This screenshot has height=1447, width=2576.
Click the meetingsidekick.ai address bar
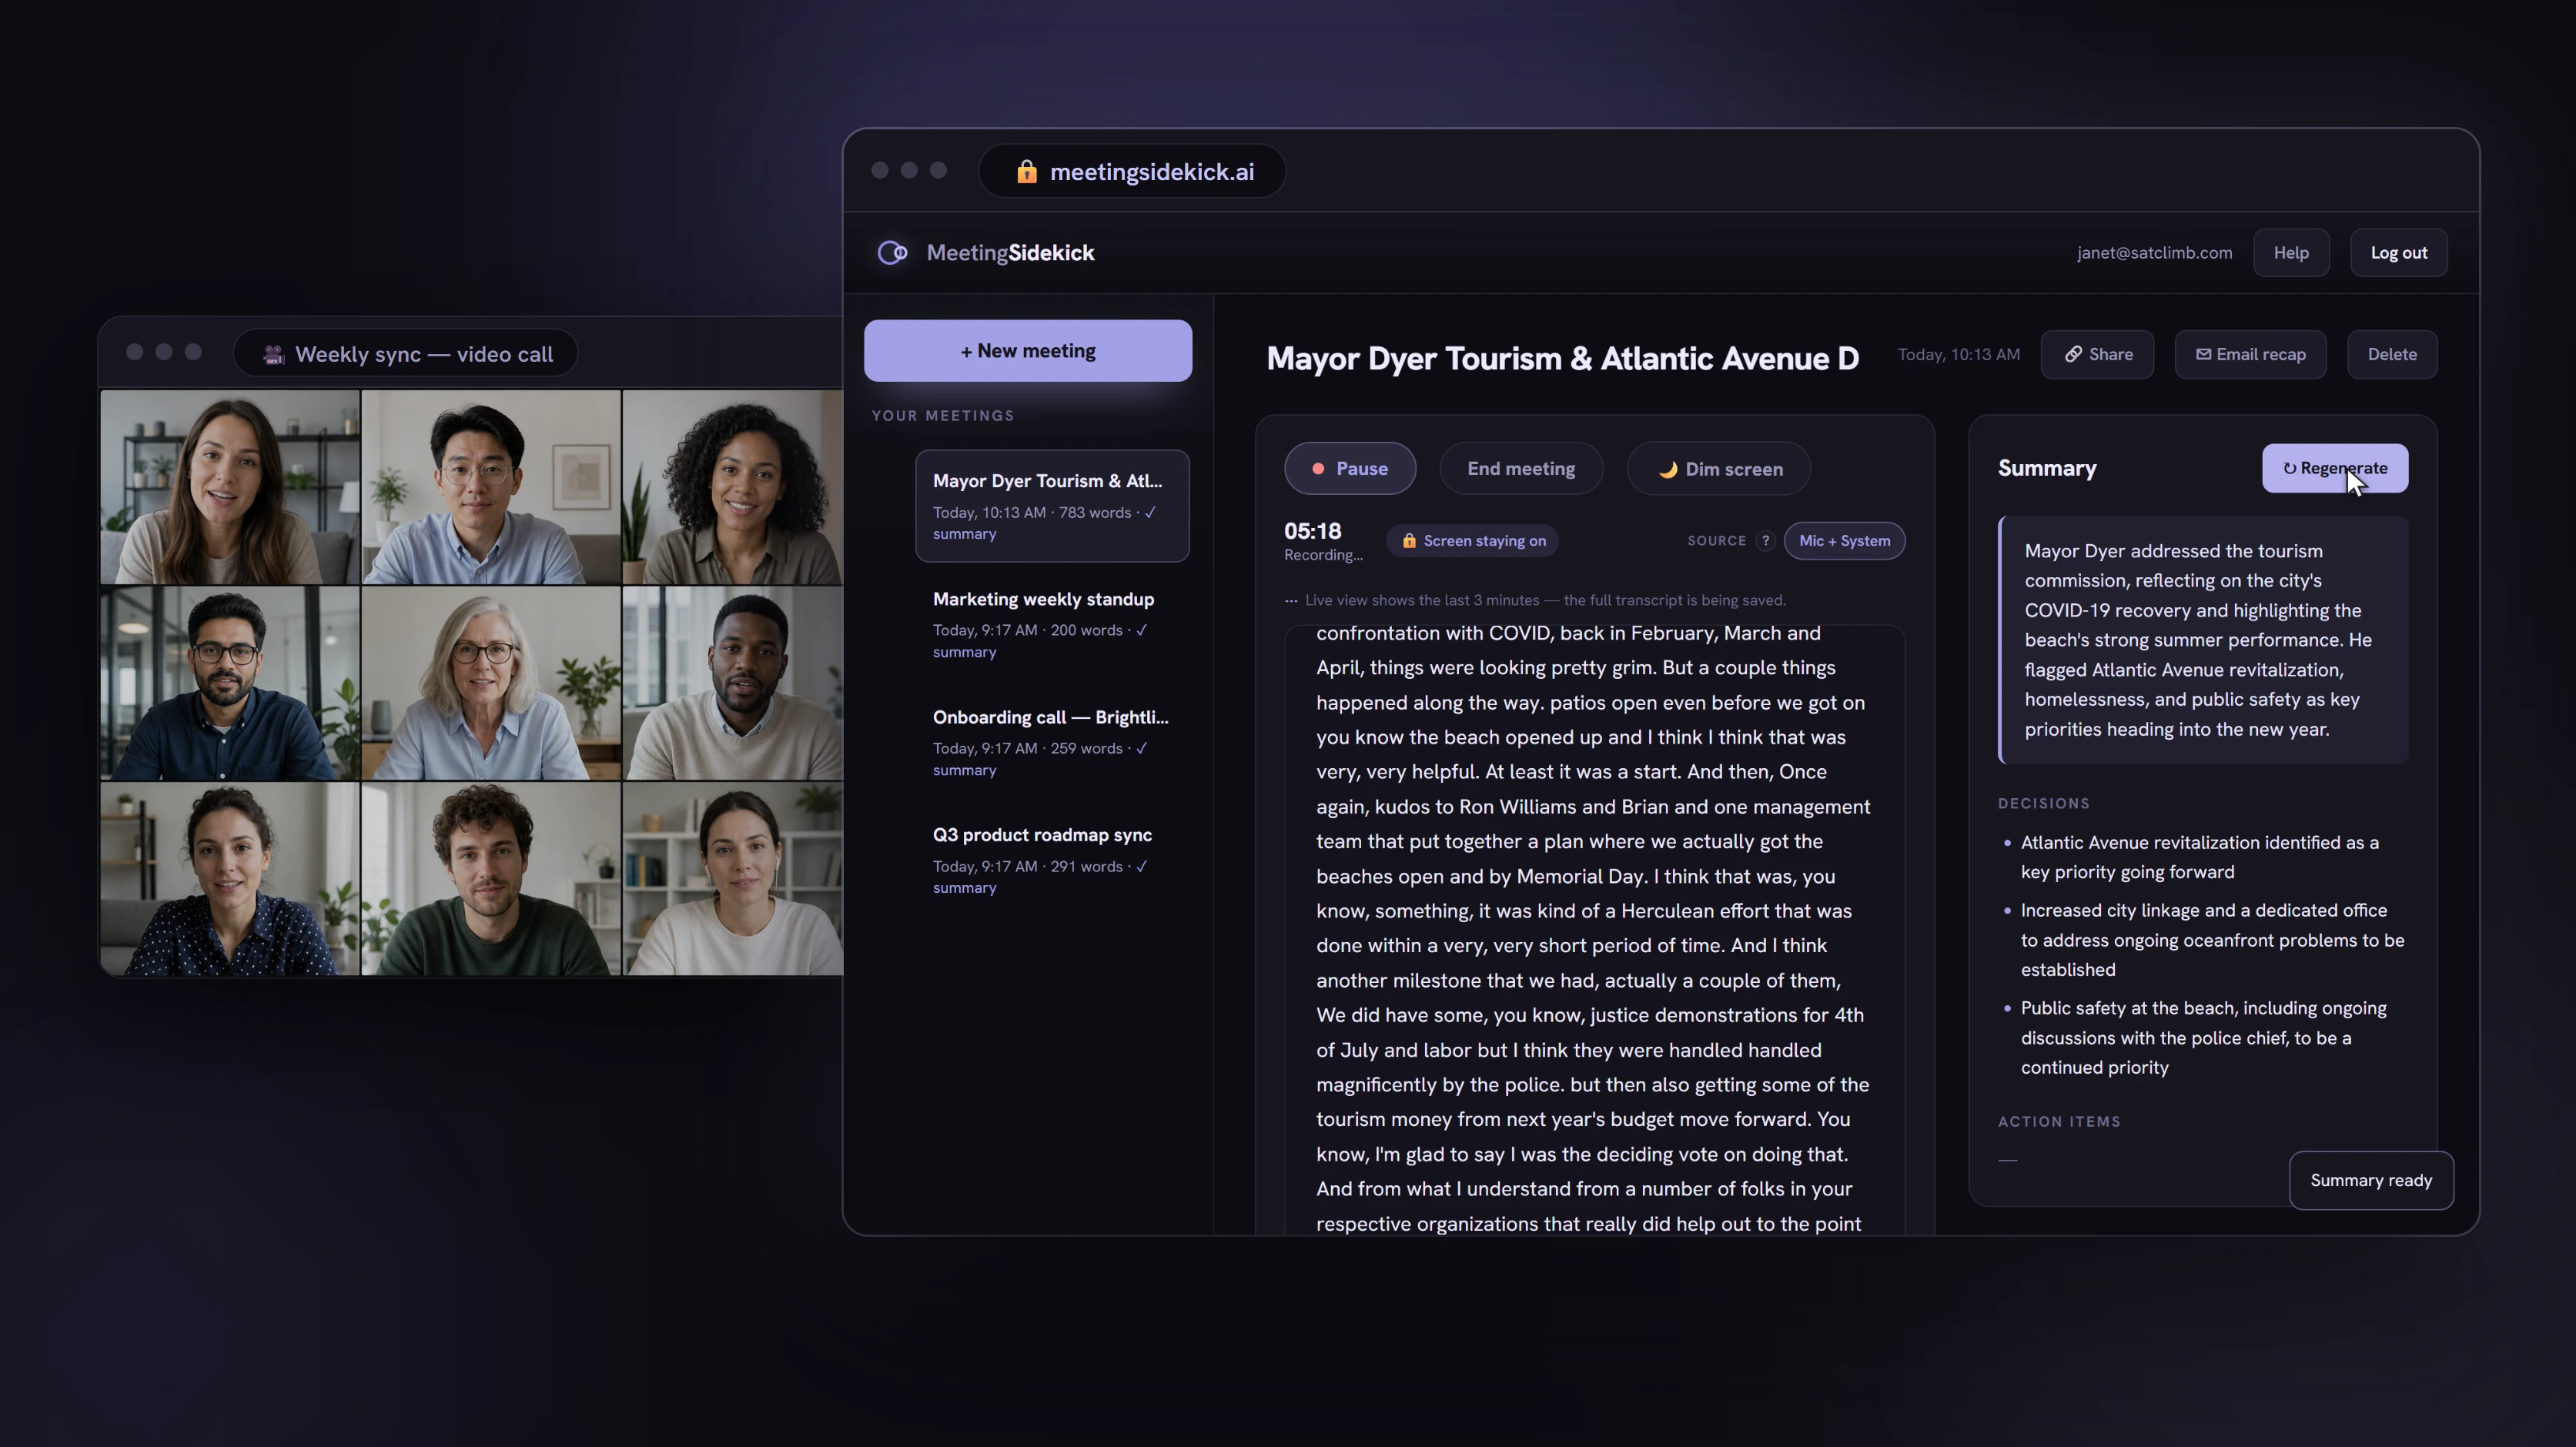[1132, 172]
